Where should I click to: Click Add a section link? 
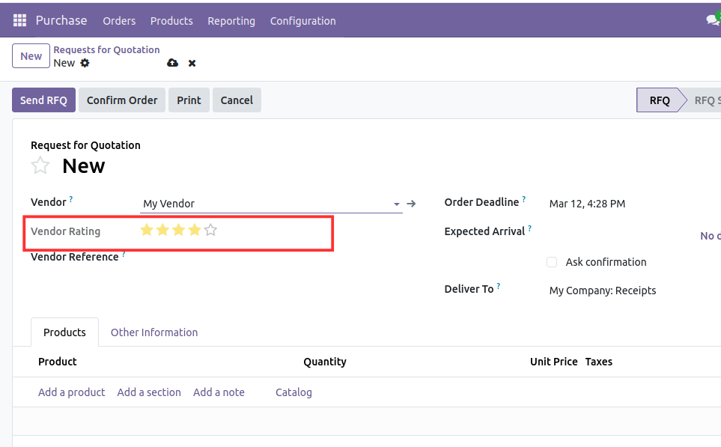[149, 392]
